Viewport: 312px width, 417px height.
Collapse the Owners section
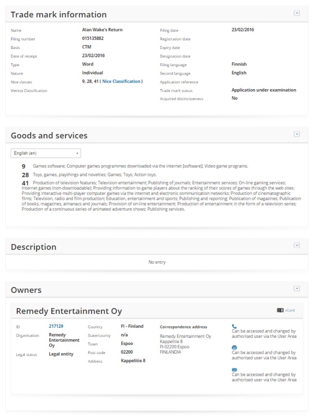297,289
